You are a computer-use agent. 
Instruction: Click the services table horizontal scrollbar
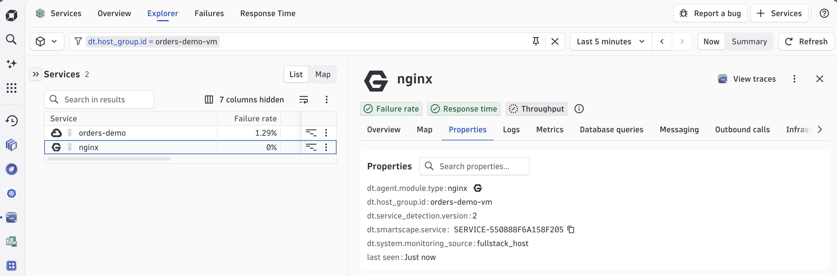[109, 159]
